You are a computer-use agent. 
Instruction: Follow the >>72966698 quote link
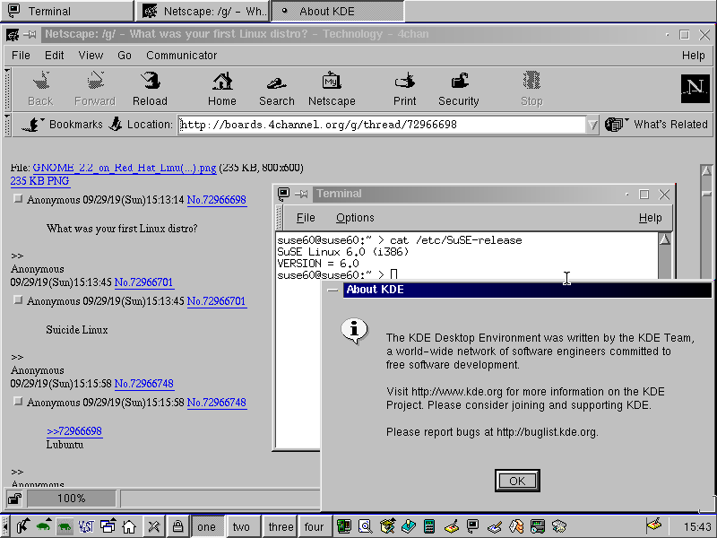(x=74, y=431)
